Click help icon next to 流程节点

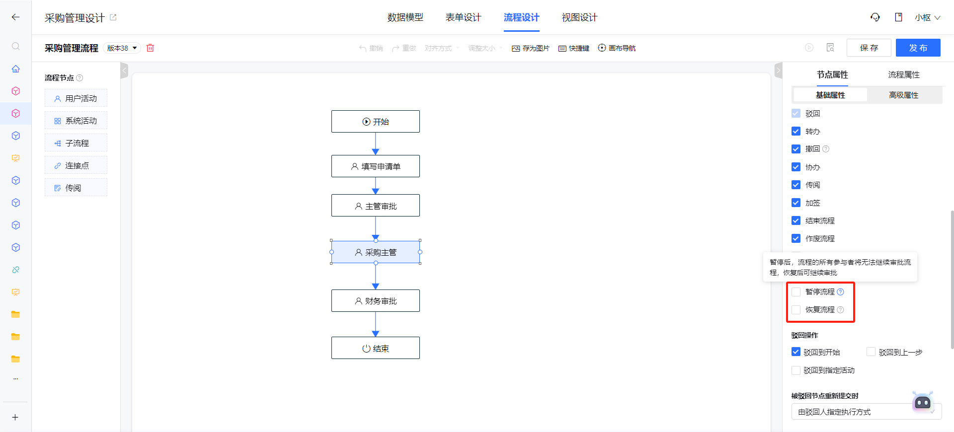click(x=79, y=78)
